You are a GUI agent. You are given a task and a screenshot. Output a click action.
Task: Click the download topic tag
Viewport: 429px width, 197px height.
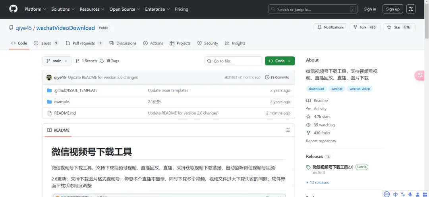tap(316, 89)
